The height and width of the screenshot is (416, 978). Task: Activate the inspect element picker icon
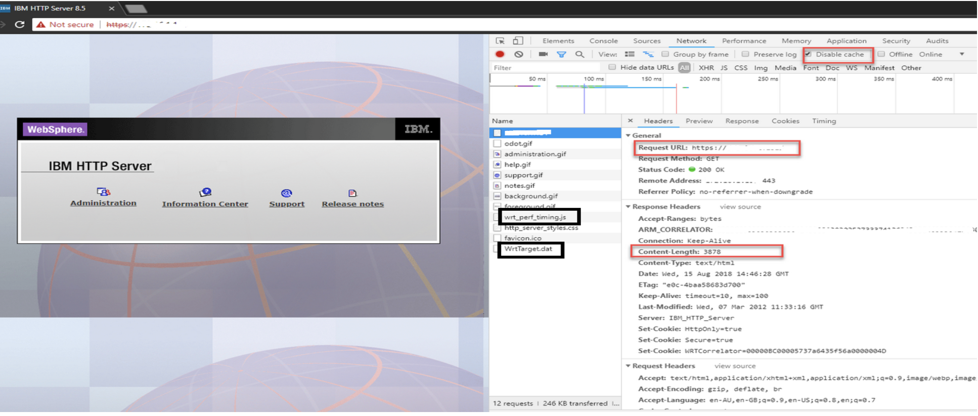click(x=500, y=41)
